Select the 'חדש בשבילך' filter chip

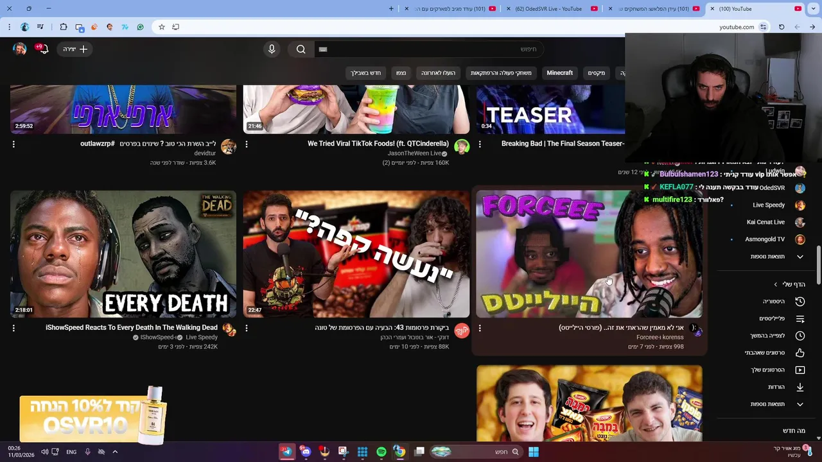click(x=365, y=73)
